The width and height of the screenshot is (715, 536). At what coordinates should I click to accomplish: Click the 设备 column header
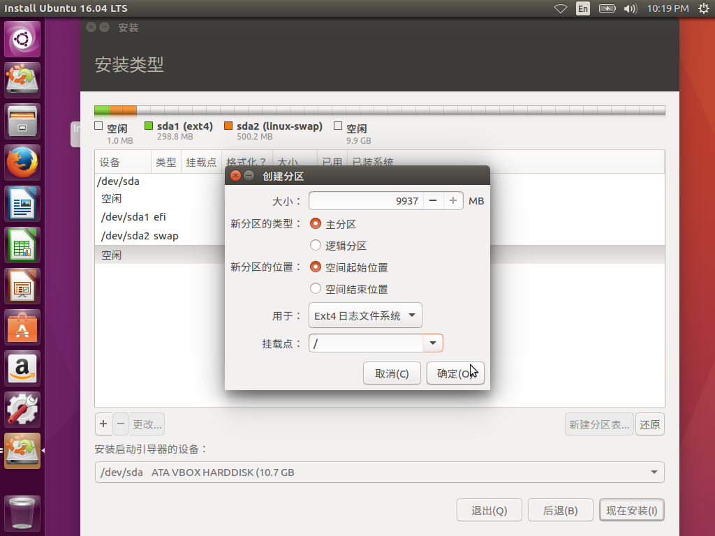pos(123,162)
